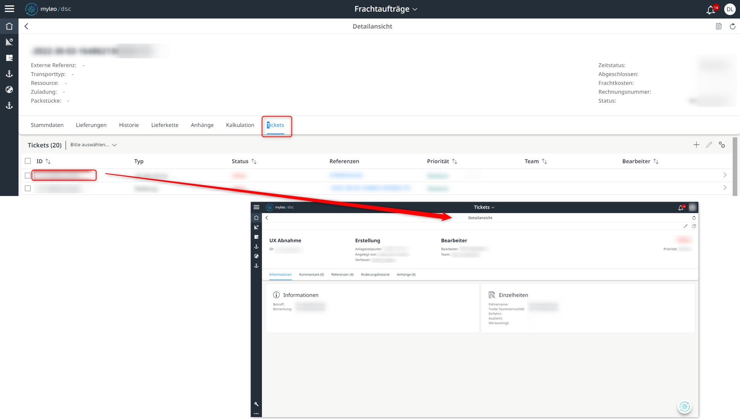
Task: Open the Anhänge (0) tab
Action: pyautogui.click(x=406, y=275)
